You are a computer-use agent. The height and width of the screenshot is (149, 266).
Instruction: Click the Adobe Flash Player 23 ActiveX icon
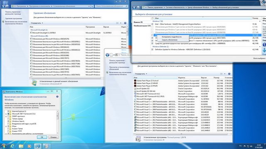pos(135,81)
